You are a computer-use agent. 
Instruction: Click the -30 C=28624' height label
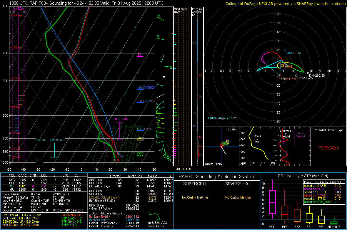pyautogui.click(x=146, y=88)
